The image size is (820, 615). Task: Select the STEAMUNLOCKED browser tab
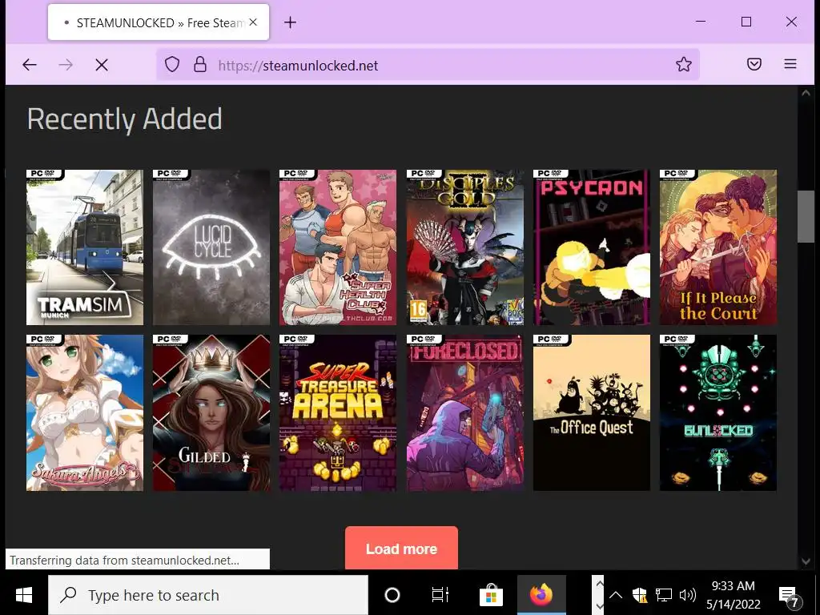159,22
